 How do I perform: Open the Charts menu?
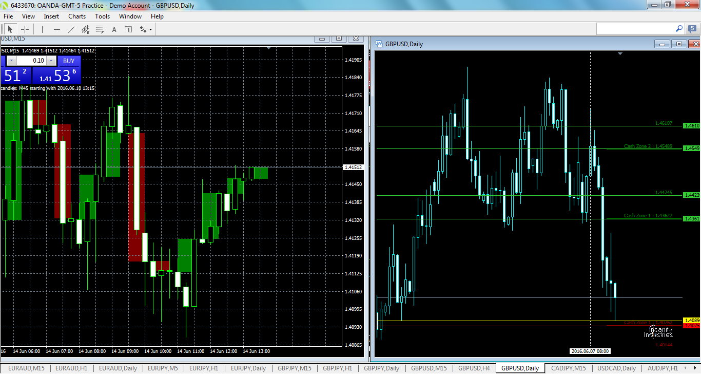point(76,16)
